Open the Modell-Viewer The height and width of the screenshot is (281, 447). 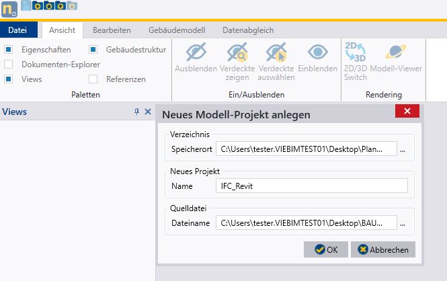click(x=395, y=52)
